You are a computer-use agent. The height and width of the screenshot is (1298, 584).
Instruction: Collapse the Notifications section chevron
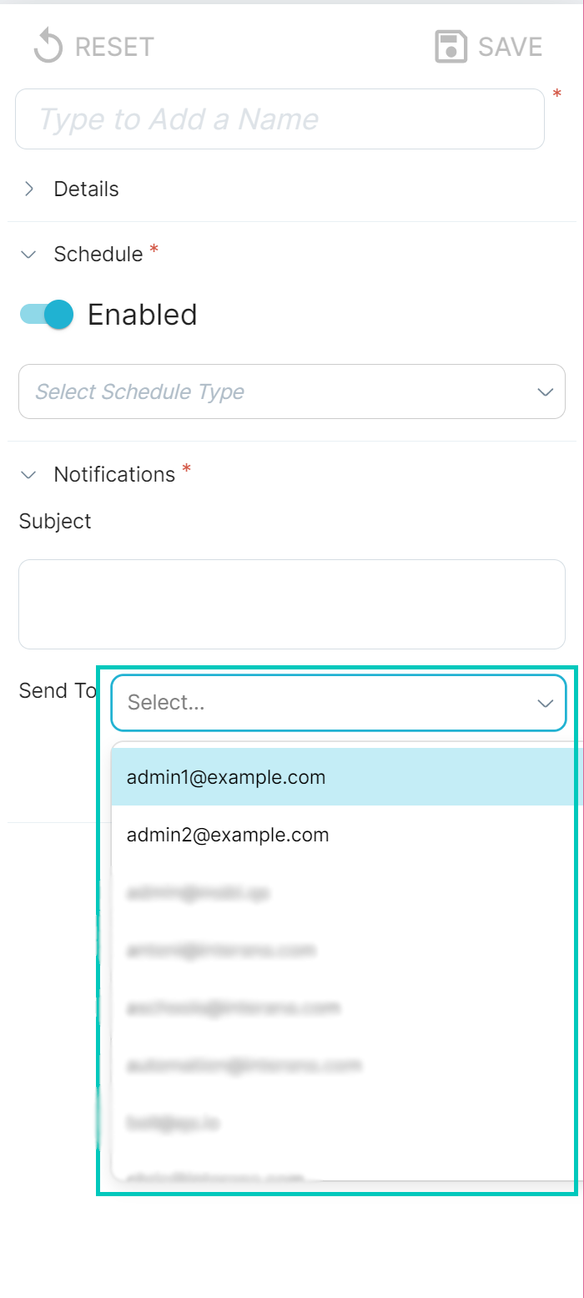(x=29, y=475)
